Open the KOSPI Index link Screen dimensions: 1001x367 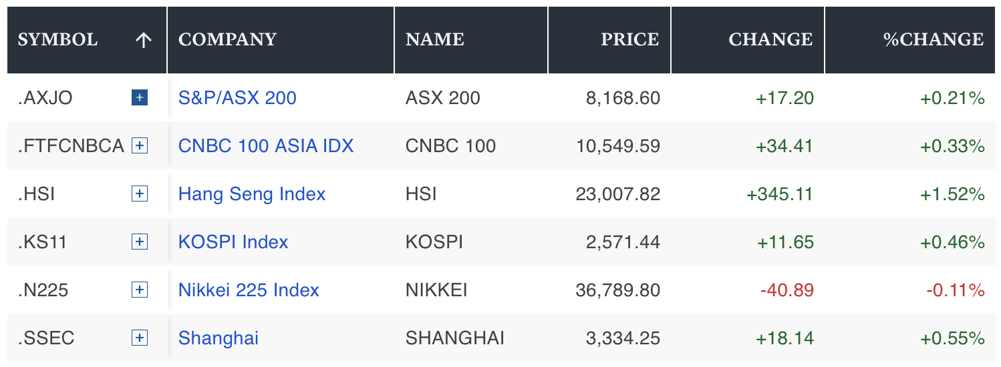[x=233, y=242]
